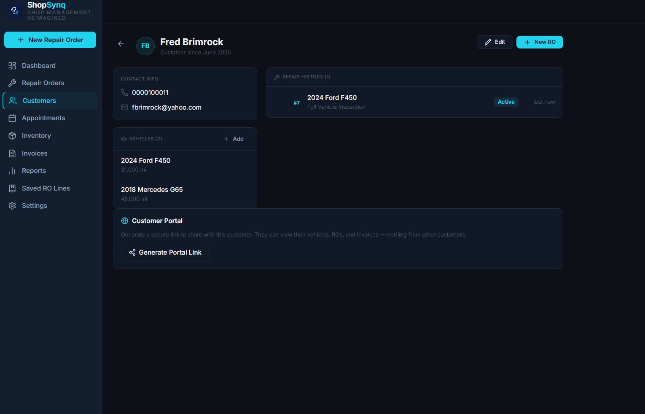Viewport: 645px width, 414px height.
Task: Click the Active status badge
Action: [506, 102]
